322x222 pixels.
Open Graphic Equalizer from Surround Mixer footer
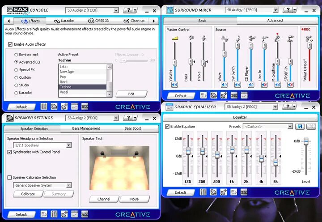[x=244, y=95]
